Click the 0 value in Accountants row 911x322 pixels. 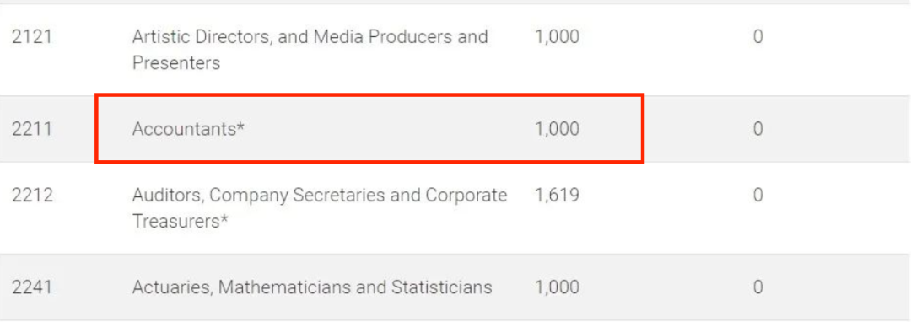tap(757, 129)
